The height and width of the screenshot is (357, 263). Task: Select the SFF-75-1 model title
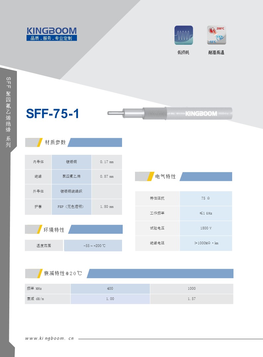click(x=52, y=114)
